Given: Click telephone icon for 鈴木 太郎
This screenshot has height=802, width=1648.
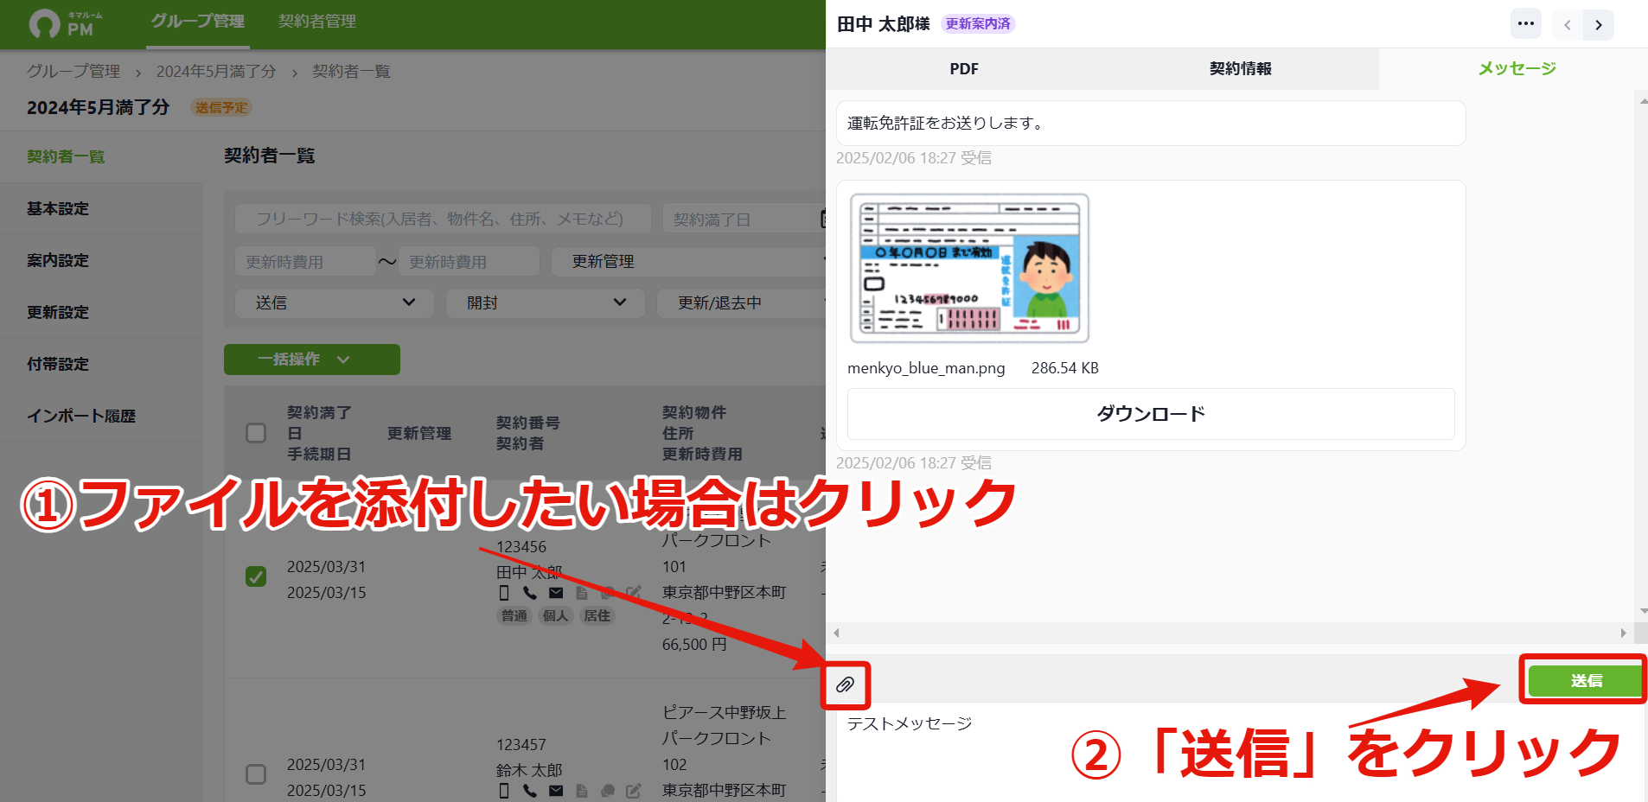Looking at the screenshot, I should pyautogui.click(x=530, y=791).
